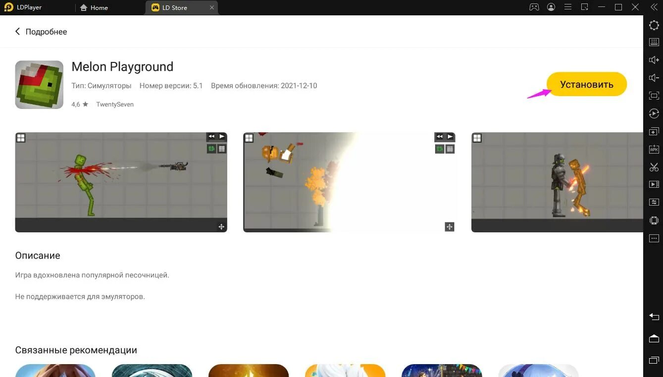The height and width of the screenshot is (377, 663).
Task: Increase volume with sidebar speaker plus icon
Action: (654, 60)
